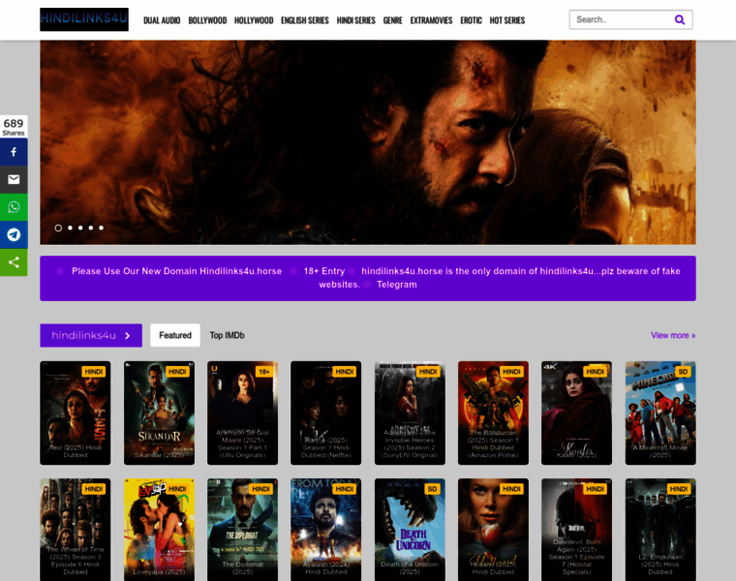This screenshot has width=736, height=581.
Task: Select third carousel slide dot
Action: (80, 229)
